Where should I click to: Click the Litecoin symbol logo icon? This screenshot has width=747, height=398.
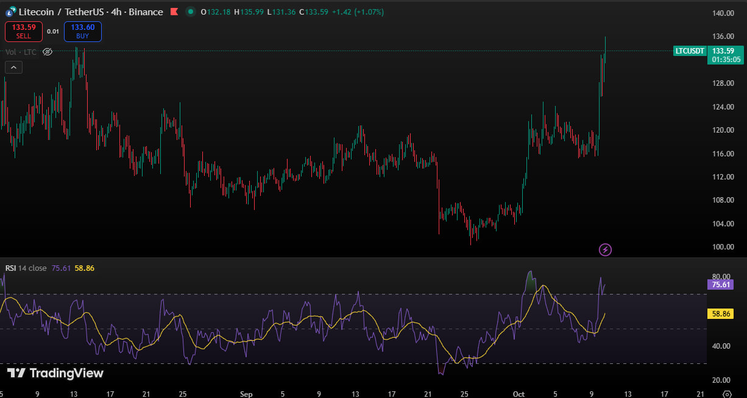point(10,12)
